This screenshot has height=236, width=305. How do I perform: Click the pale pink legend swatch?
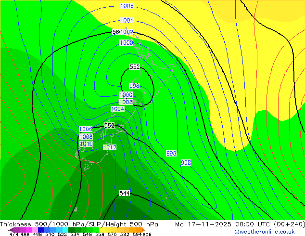coord(35,230)
